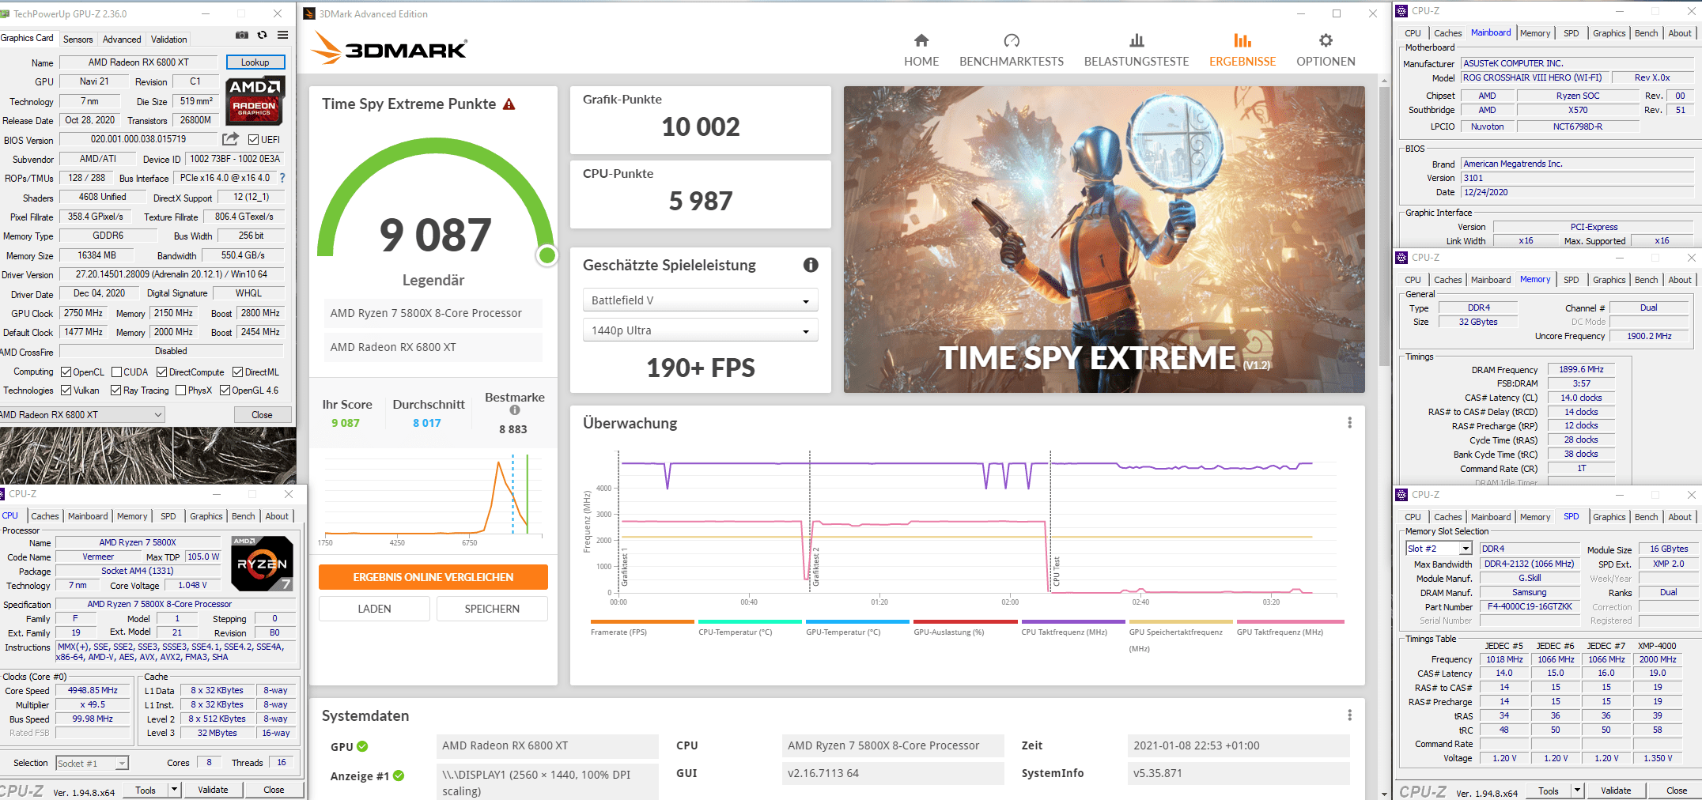Open the Socket #1 selection dropdown in CPU-Z
This screenshot has width=1702, height=800.
coord(92,763)
